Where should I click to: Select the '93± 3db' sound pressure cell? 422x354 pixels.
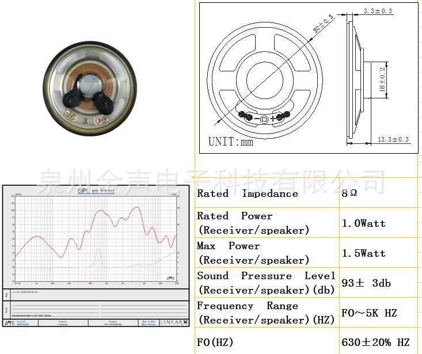(x=366, y=283)
